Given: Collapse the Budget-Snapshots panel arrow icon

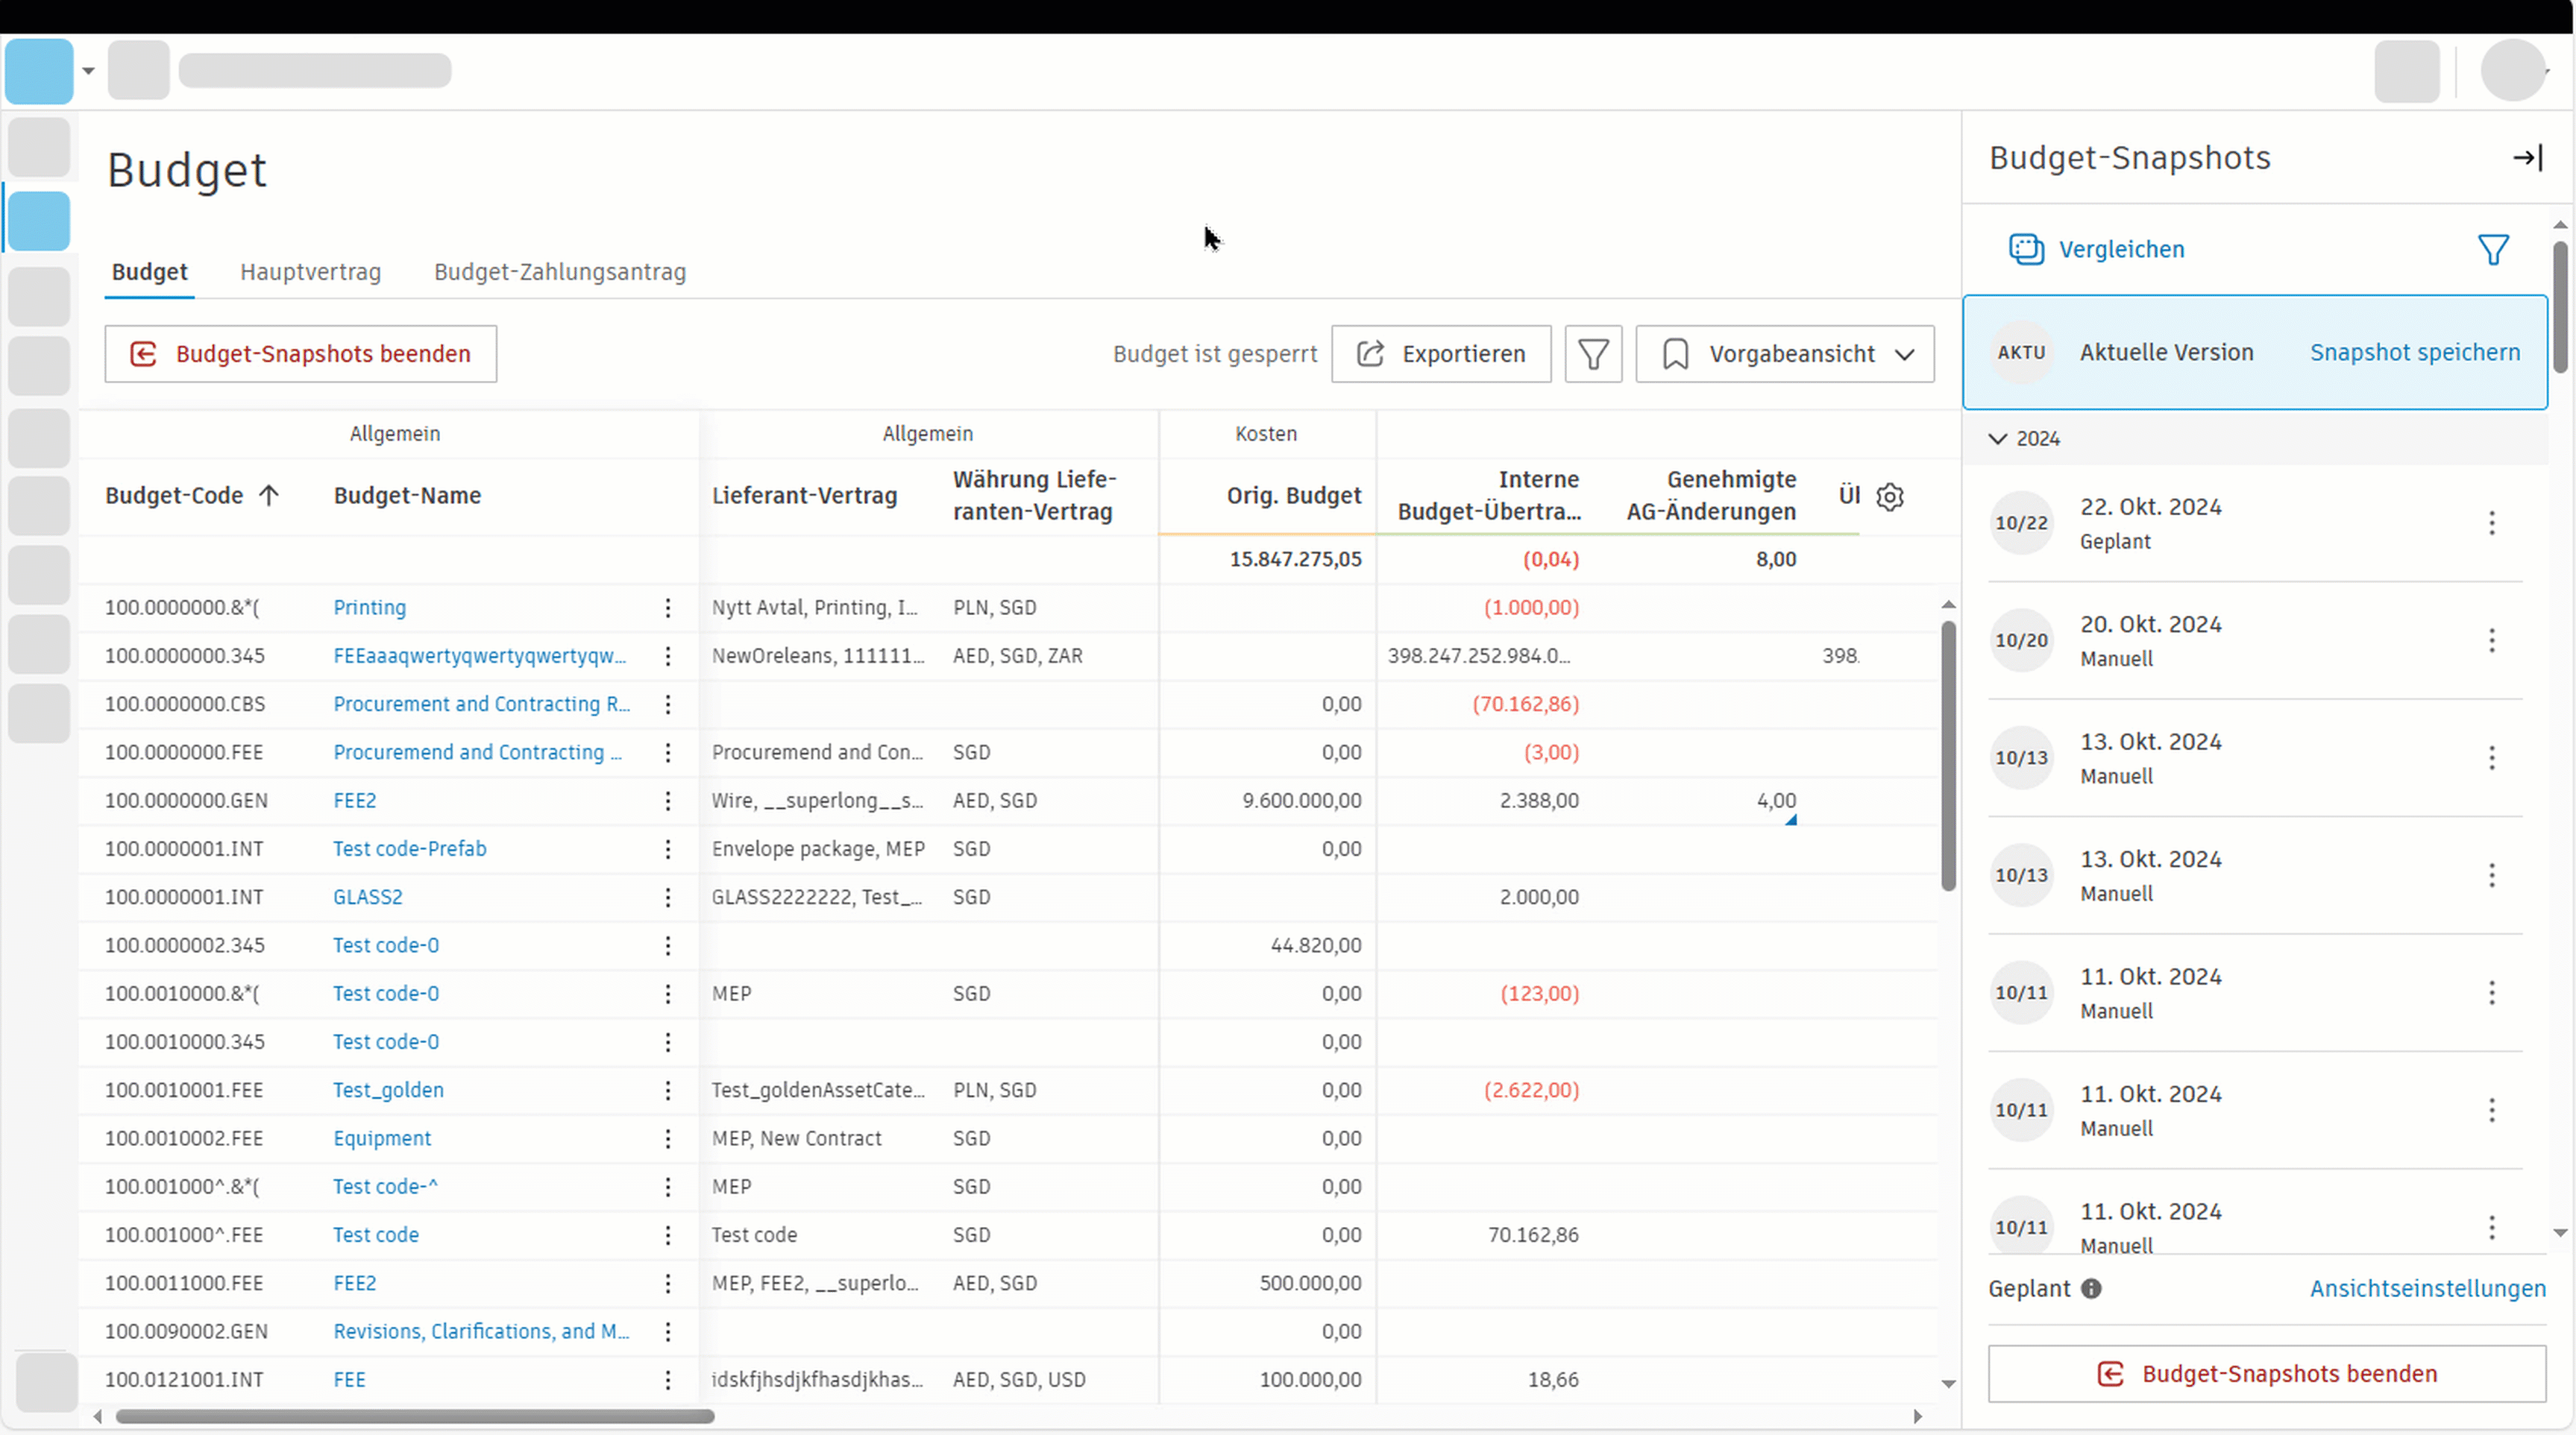Looking at the screenshot, I should (x=2527, y=158).
